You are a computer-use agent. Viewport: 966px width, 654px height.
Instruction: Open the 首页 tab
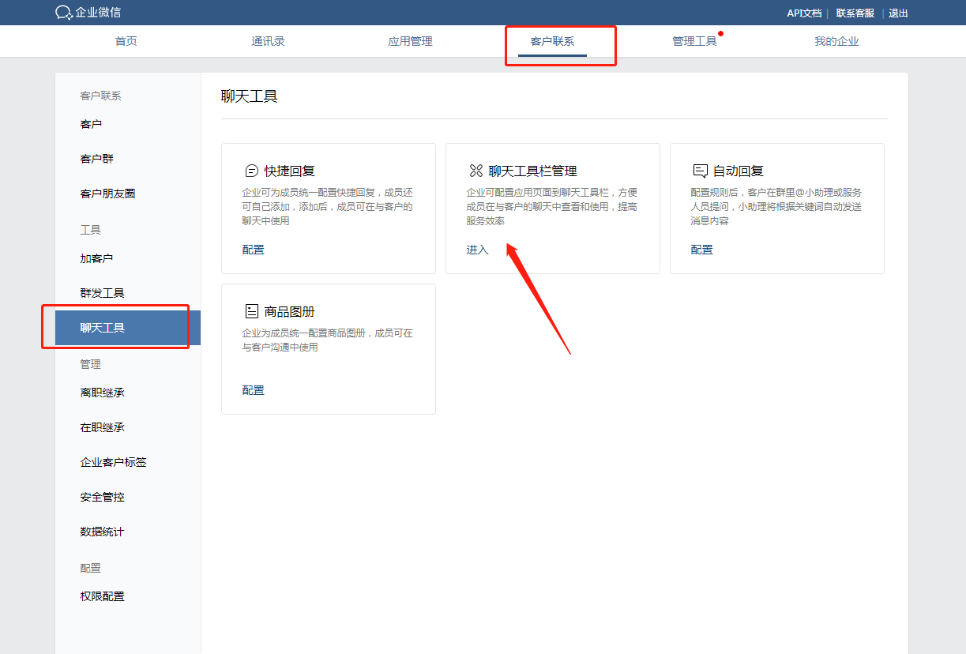click(x=126, y=41)
